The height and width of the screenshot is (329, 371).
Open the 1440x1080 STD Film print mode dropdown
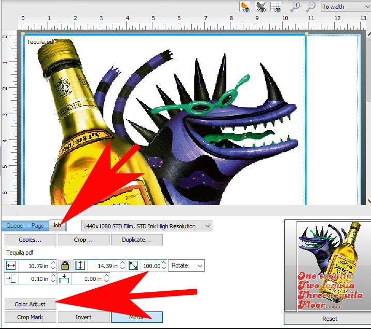click(x=147, y=226)
